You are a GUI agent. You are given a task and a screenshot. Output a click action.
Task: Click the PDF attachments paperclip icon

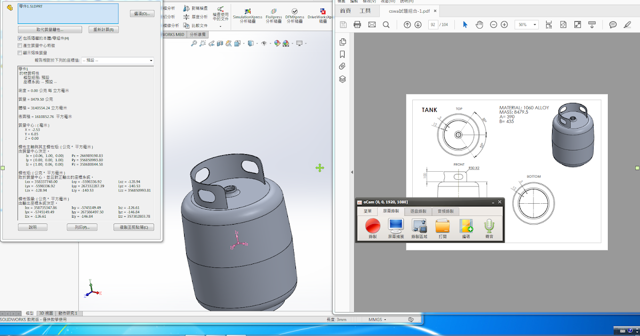(342, 66)
